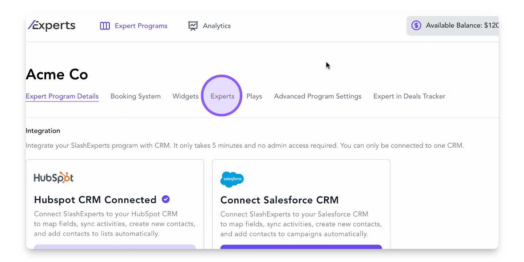Click the Connect Salesforce CRM heading
The height and width of the screenshot is (262, 524).
click(279, 200)
